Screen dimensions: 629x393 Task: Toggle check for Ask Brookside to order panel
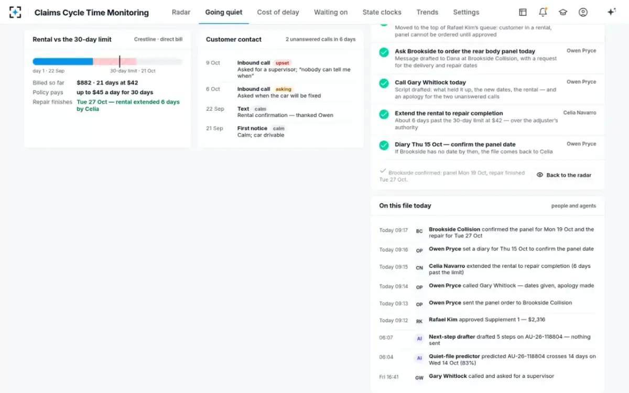point(384,52)
